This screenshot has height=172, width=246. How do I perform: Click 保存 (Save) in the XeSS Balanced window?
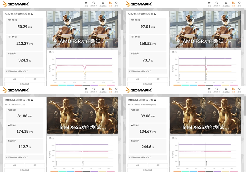(x=35, y=165)
